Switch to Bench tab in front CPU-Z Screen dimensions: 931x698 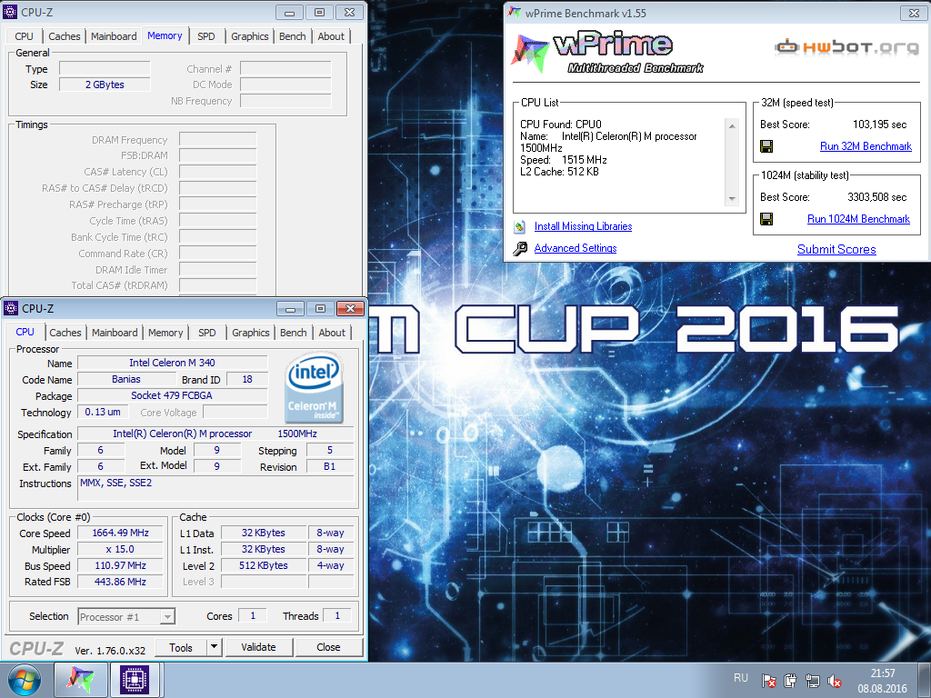coord(294,333)
